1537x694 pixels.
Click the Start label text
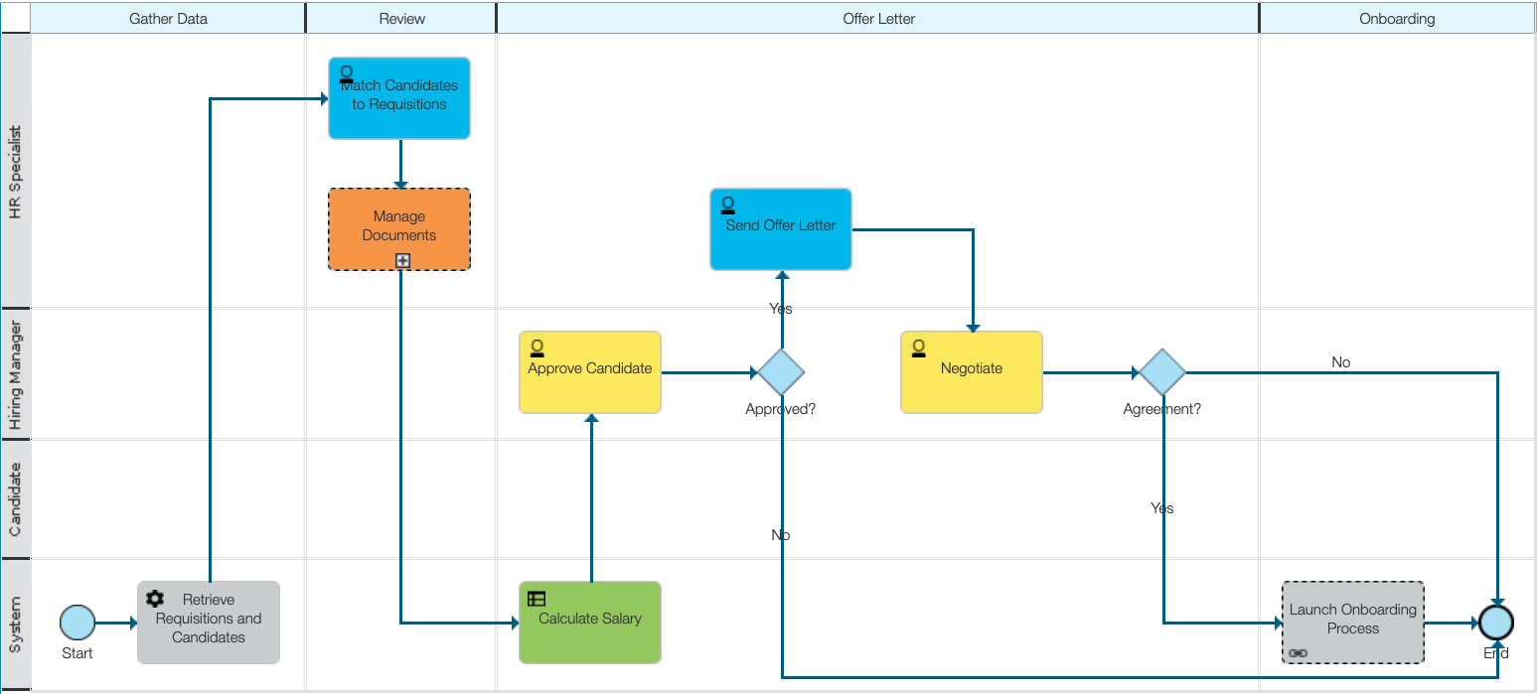(77, 653)
